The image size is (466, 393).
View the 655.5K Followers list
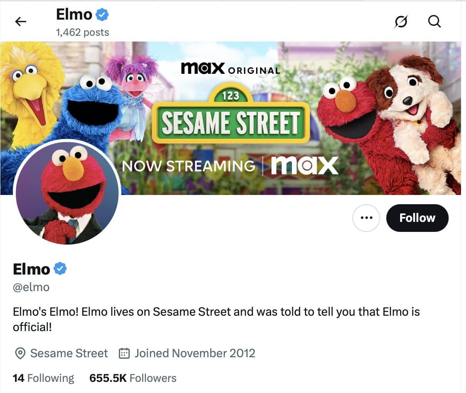(133, 378)
